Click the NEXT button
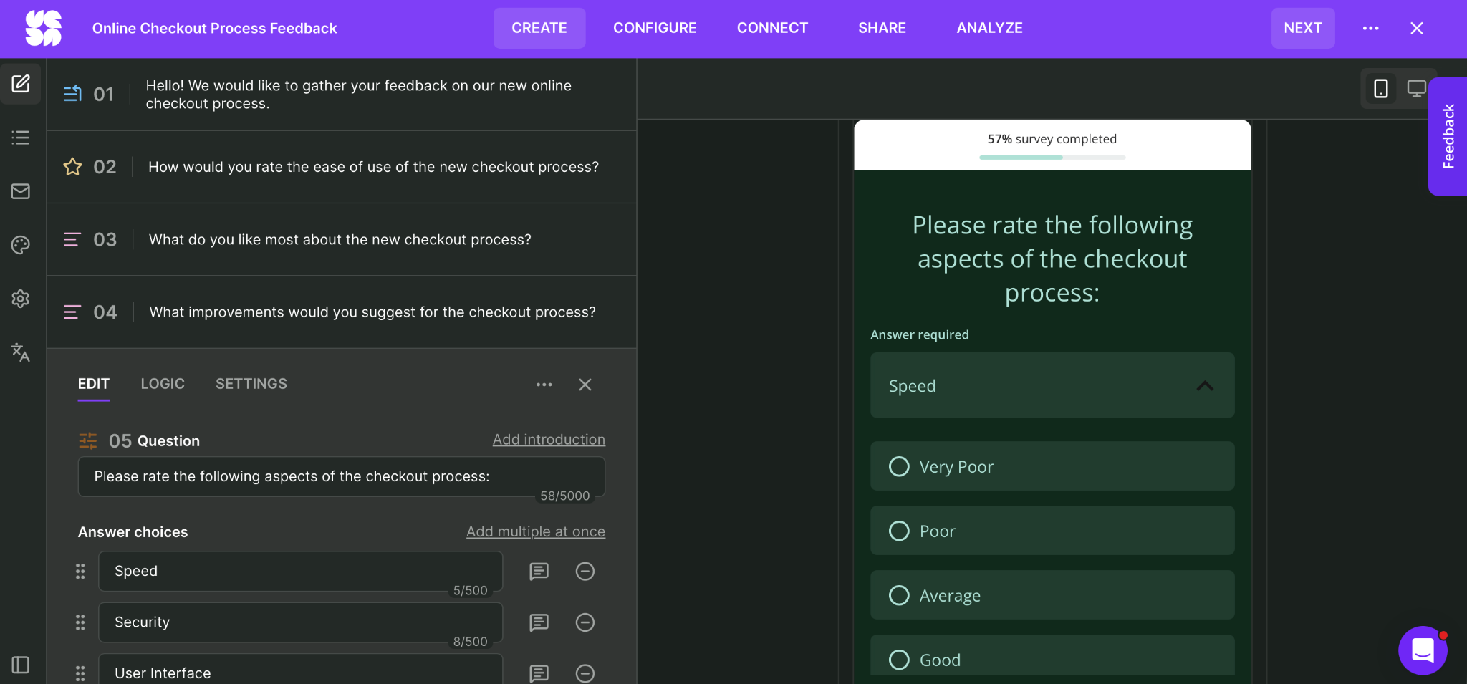 click(1303, 28)
